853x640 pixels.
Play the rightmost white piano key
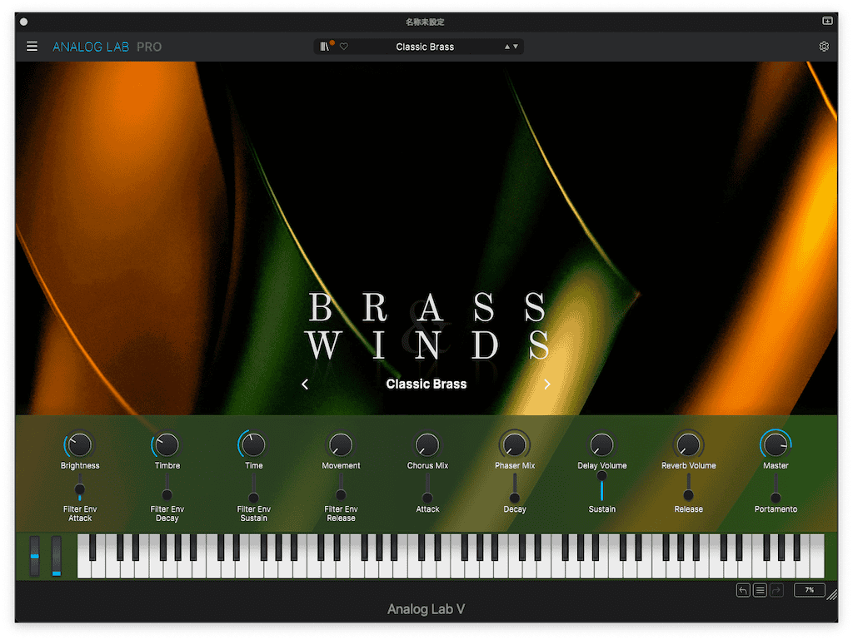tap(818, 556)
